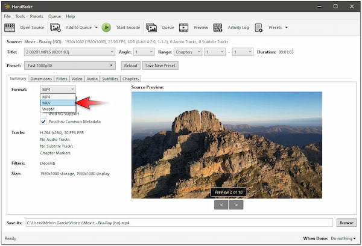Click the Save As file path field

pos(179,223)
